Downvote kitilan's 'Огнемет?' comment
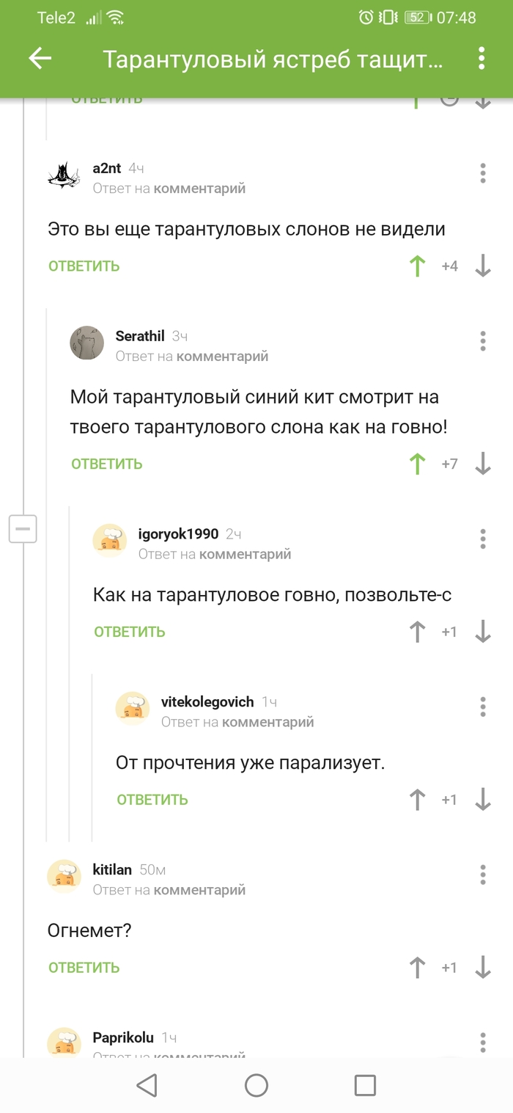The width and height of the screenshot is (513, 1113). tap(482, 967)
